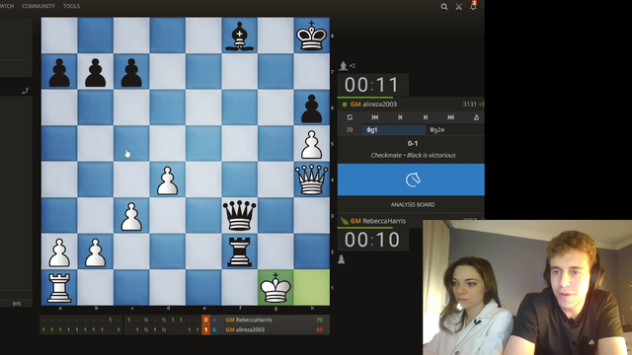Image resolution: width=632 pixels, height=355 pixels.
Task: Select move Qg2# in move list
Action: [x=436, y=129]
